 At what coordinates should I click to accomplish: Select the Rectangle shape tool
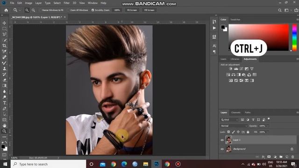(x=4, y=120)
